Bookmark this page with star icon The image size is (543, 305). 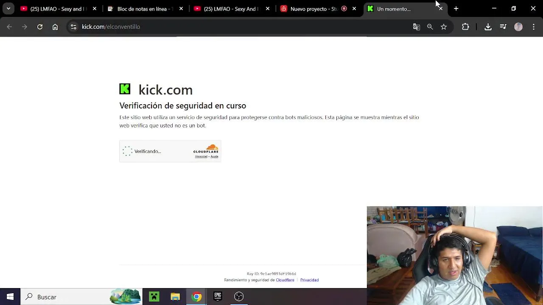[444, 27]
